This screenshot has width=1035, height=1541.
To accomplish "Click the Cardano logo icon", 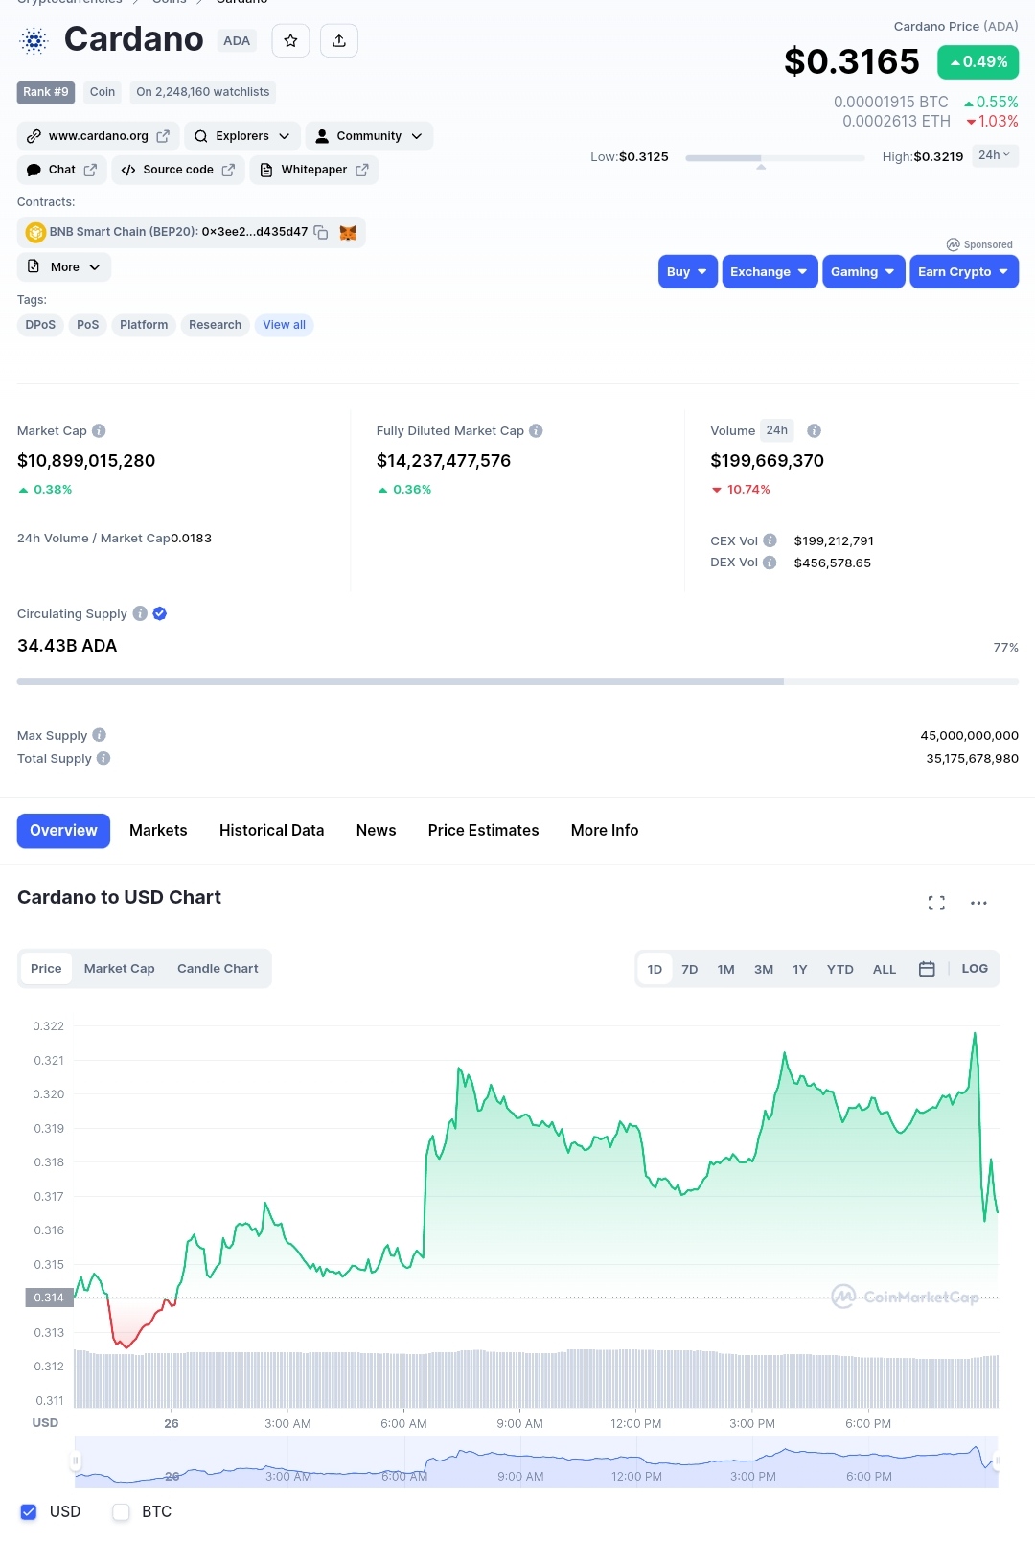I will (x=34, y=40).
